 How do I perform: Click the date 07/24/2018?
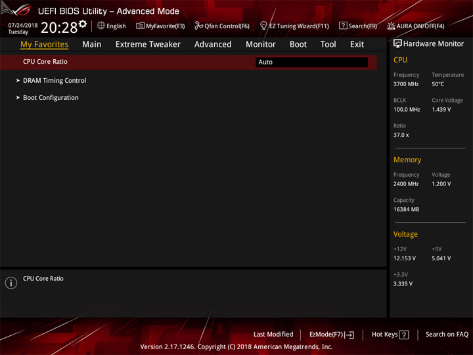[23, 26]
